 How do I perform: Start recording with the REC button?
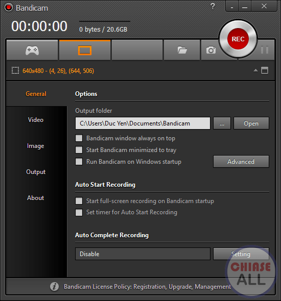[238, 39]
